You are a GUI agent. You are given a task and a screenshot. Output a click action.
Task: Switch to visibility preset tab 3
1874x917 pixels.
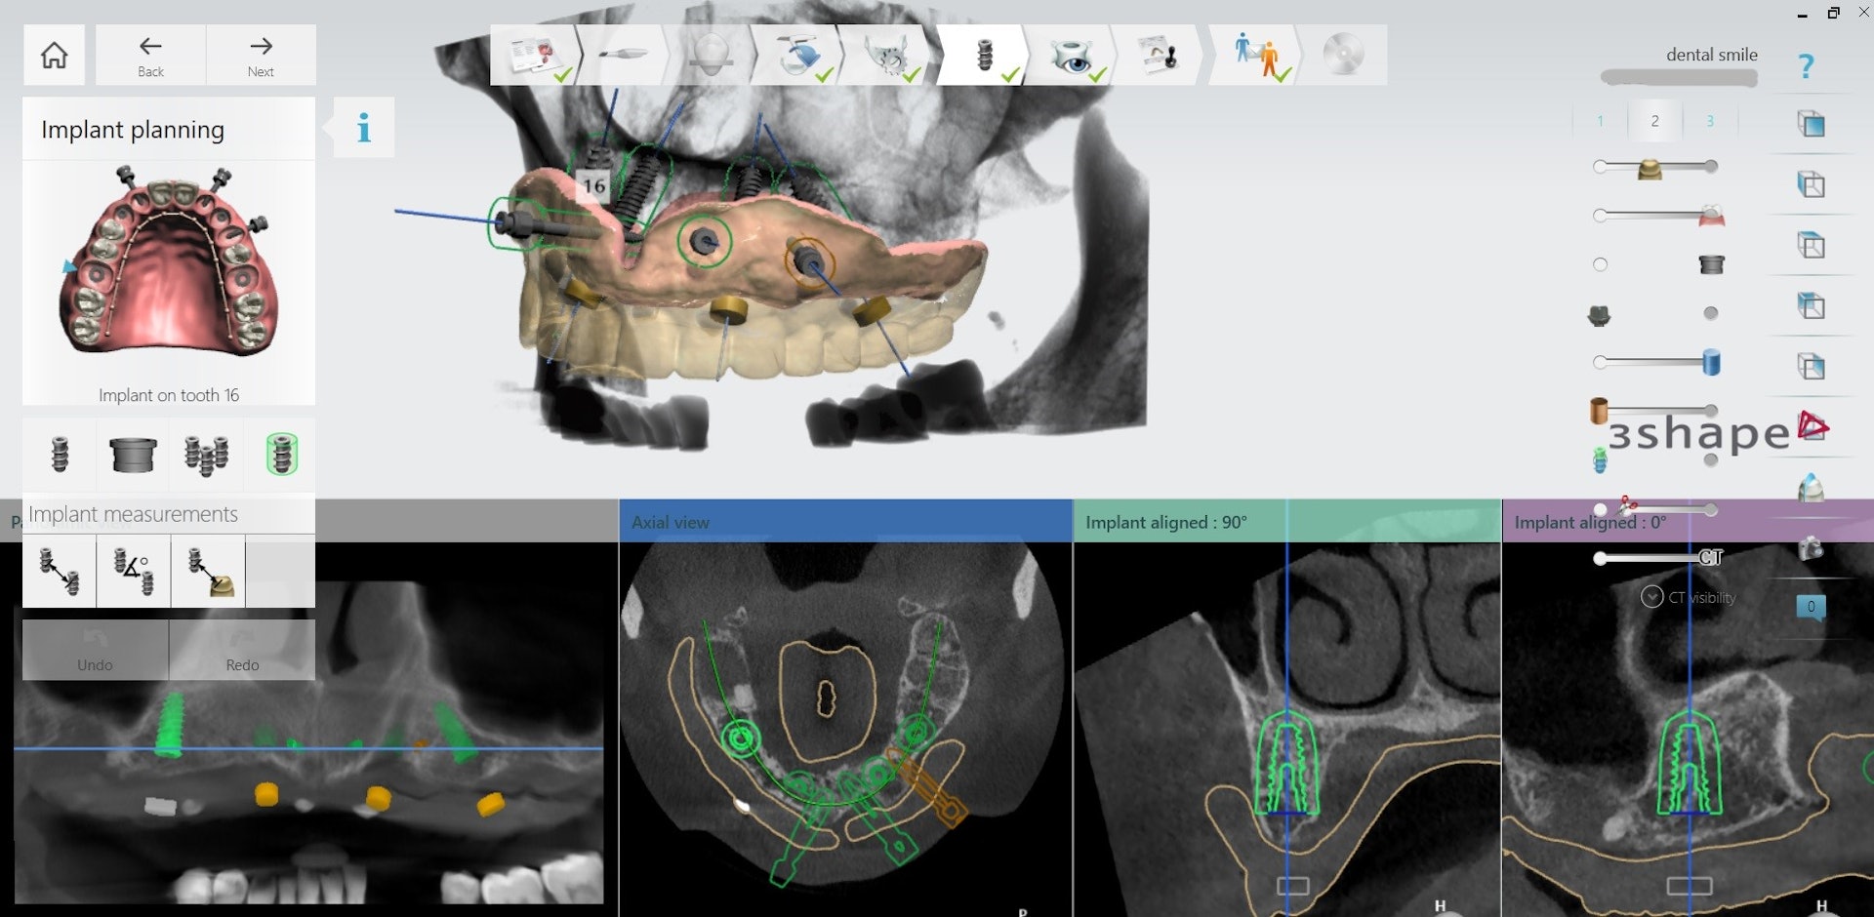pos(1709,121)
